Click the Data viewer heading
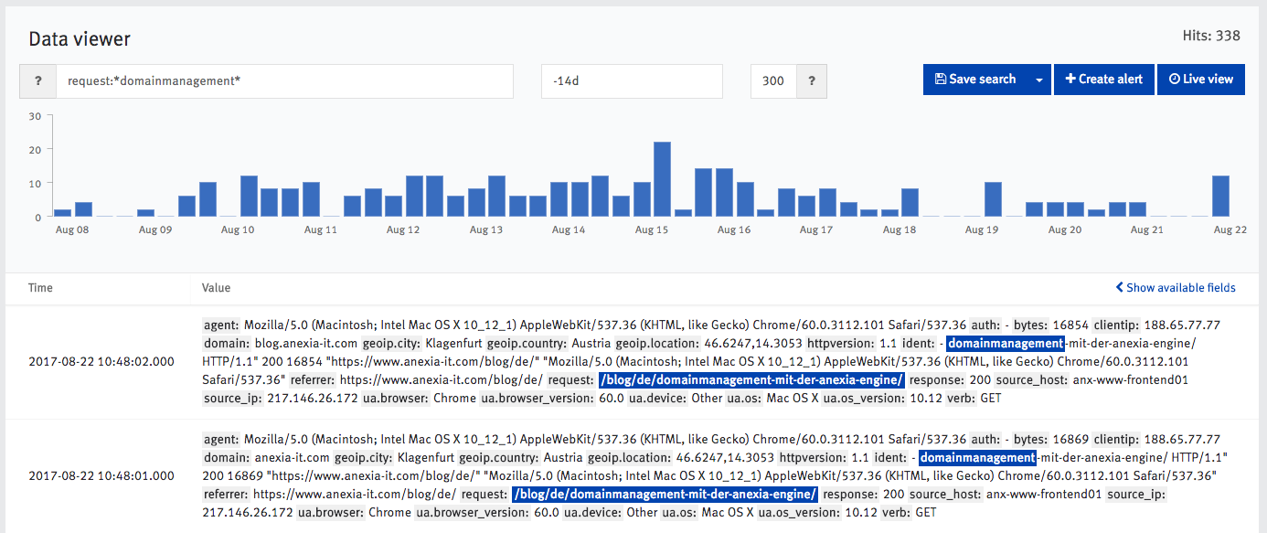1267x533 pixels. (x=80, y=38)
